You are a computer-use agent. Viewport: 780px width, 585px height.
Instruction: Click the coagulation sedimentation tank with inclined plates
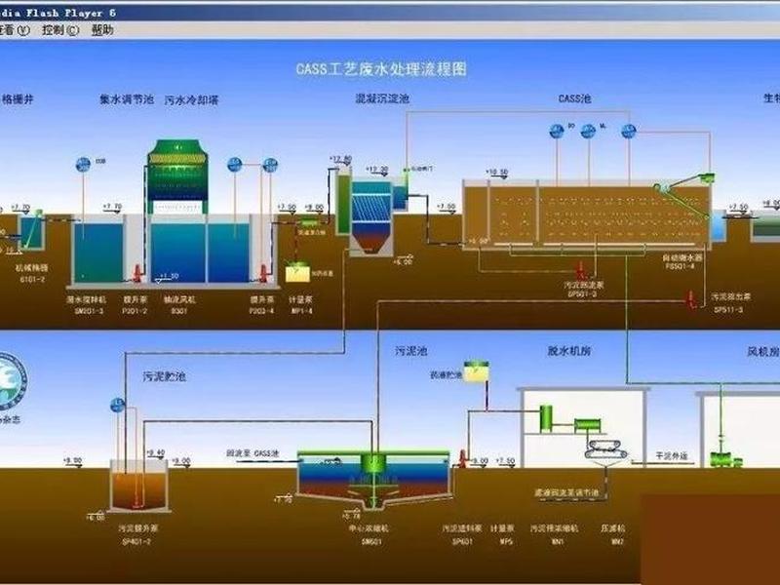371,216
